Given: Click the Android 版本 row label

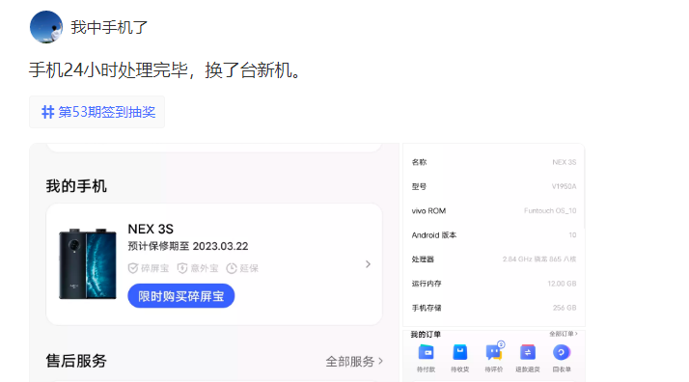Looking at the screenshot, I should [434, 235].
